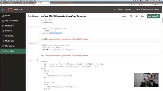Click the Spotlight search icon in menu bar
Screen dimensions: 163x91
click(x=157, y=1)
